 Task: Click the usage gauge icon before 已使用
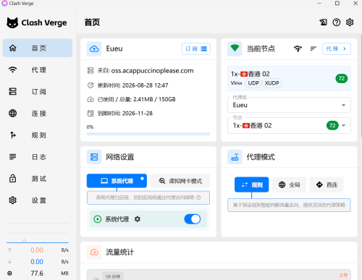click(x=90, y=99)
